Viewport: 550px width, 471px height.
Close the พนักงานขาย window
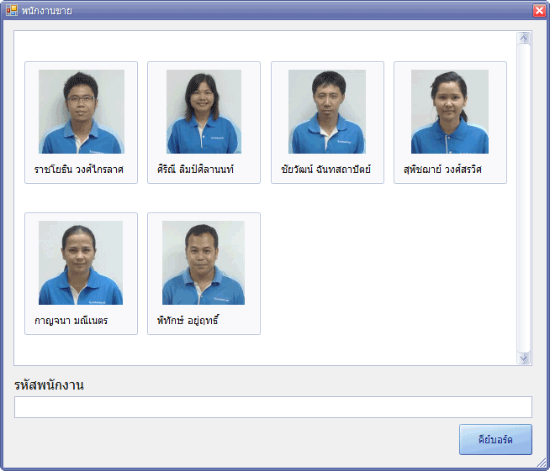[x=539, y=10]
